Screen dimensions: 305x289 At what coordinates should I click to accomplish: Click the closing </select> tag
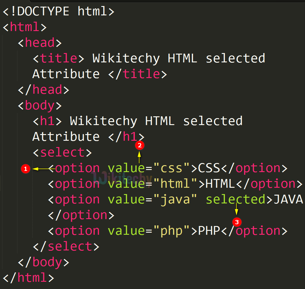(x=66, y=246)
